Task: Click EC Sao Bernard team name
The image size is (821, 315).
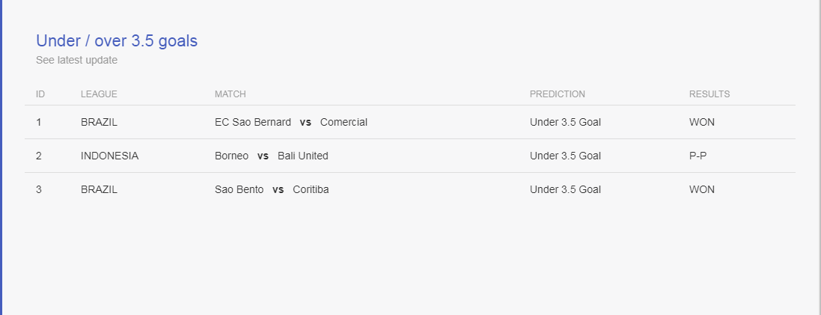Action: (253, 123)
